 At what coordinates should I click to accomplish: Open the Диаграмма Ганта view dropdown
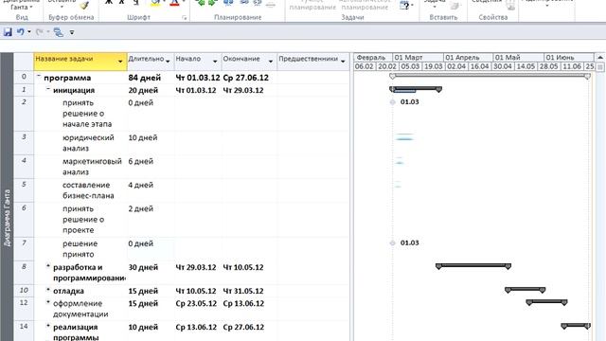point(21,6)
